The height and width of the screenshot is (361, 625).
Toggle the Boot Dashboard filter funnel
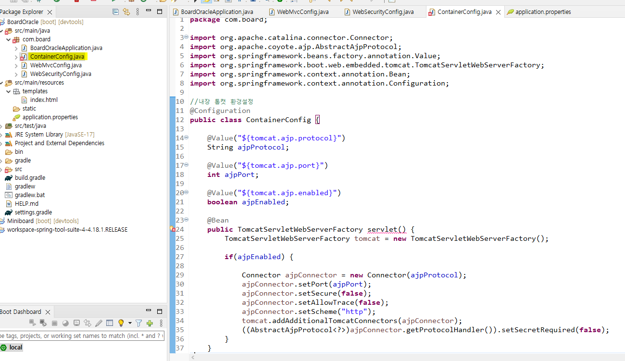point(138,323)
